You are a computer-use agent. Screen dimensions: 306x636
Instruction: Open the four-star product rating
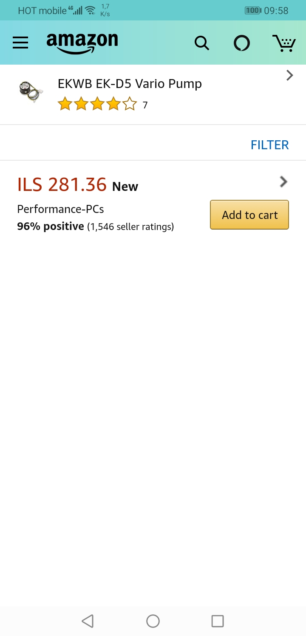(x=97, y=104)
